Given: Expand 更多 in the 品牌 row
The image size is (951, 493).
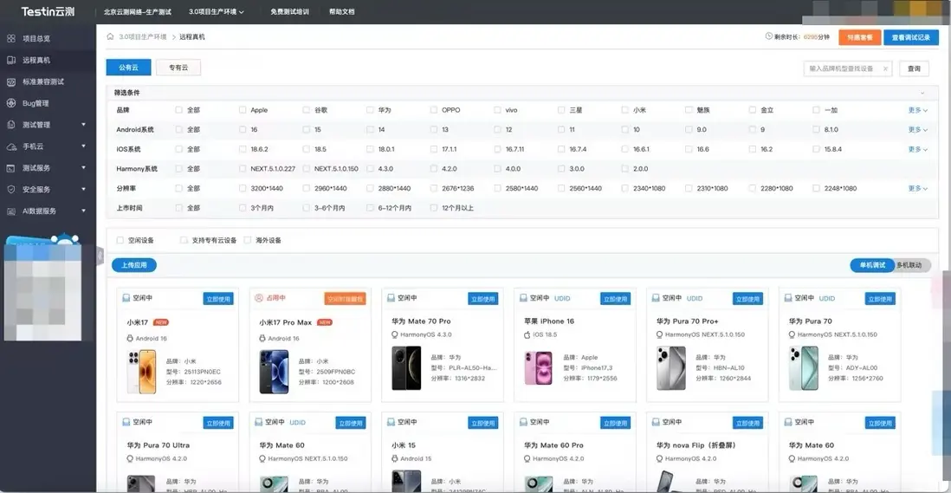Looking at the screenshot, I should point(917,110).
